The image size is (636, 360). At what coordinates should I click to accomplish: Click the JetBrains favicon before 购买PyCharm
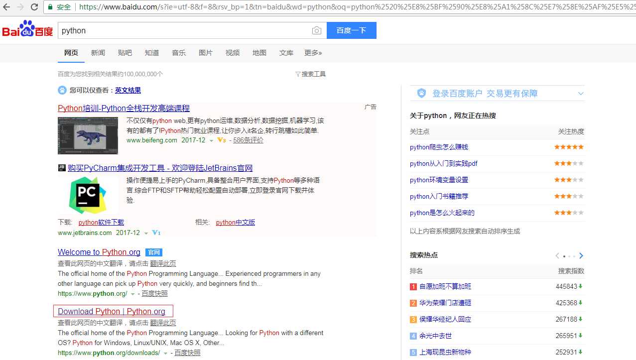pos(62,168)
